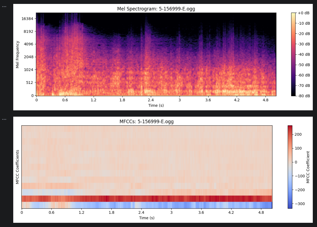Viewport: 317px width, 227px height.
Task: Click the 'MFCC Coefficient' colorbar title
Action: (x=308, y=167)
